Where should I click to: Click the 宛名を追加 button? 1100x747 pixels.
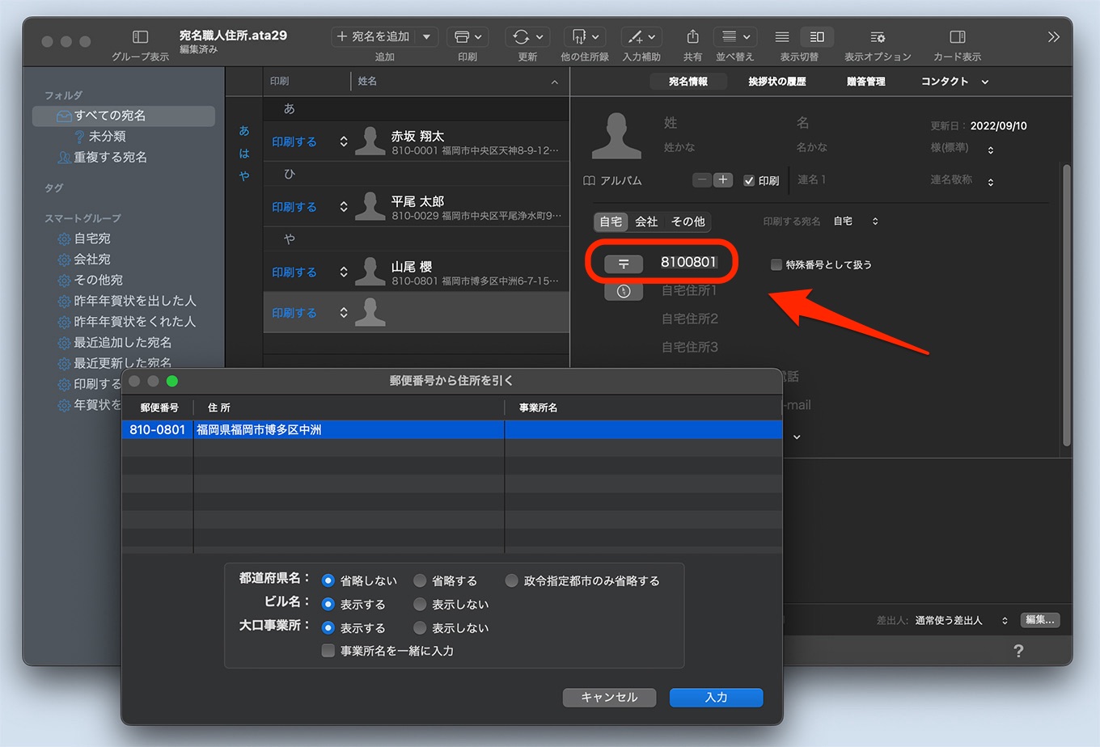tap(373, 36)
